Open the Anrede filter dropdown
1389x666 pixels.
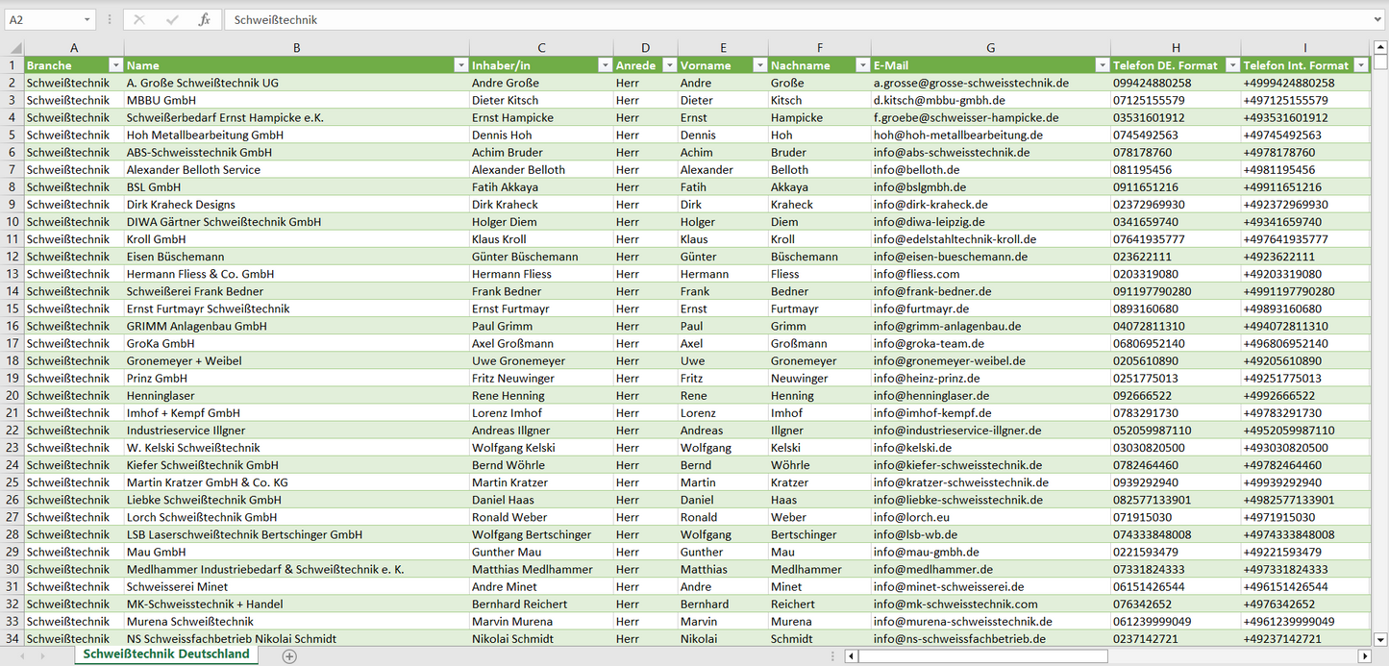click(668, 65)
